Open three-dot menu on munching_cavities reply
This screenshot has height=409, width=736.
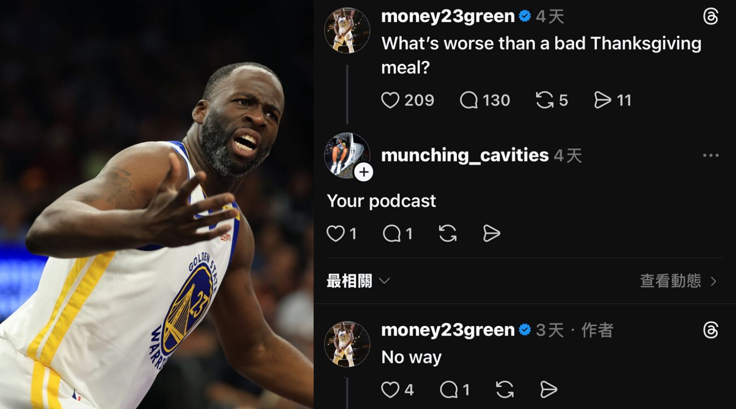tap(711, 156)
